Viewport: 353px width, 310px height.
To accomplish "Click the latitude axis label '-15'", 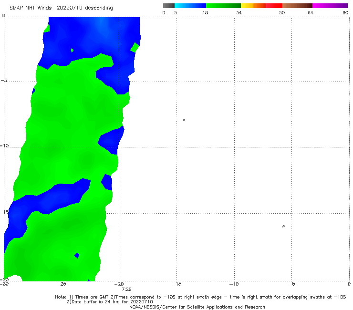I will coord(4,212).
